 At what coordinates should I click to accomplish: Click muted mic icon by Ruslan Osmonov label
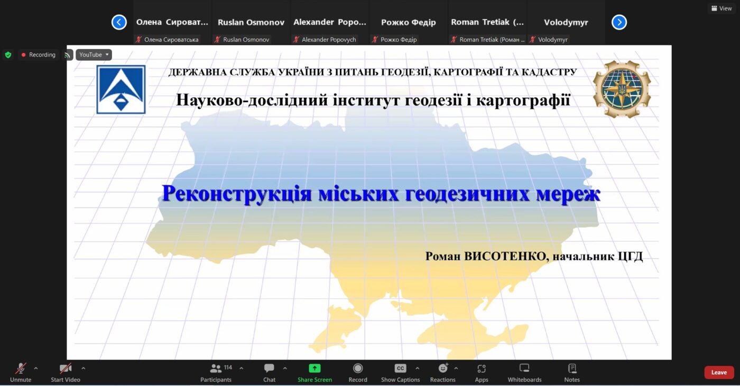pos(218,40)
